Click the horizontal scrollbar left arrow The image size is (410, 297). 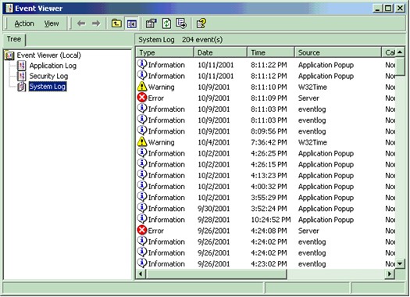click(141, 274)
